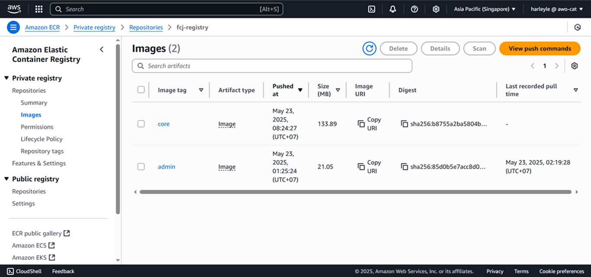The width and height of the screenshot is (591, 277).
Task: Open Repository tags in the sidebar
Action: click(x=42, y=151)
